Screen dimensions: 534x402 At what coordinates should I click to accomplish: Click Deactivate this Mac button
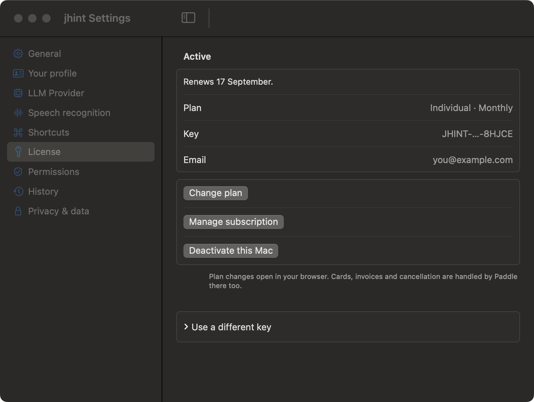[x=231, y=251]
